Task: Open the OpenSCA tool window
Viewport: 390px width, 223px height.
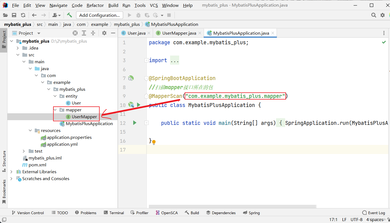Action: [x=167, y=213]
